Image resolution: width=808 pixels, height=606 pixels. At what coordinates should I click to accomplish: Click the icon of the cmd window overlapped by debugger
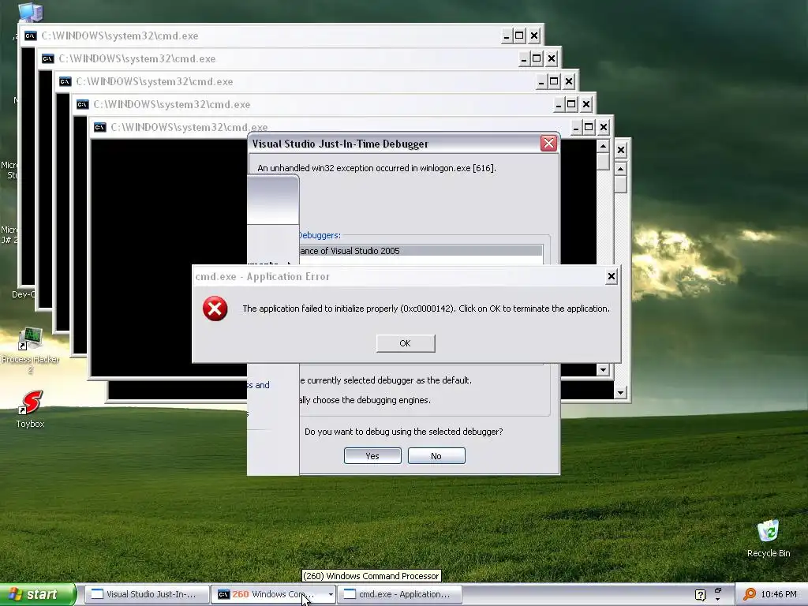coord(100,127)
